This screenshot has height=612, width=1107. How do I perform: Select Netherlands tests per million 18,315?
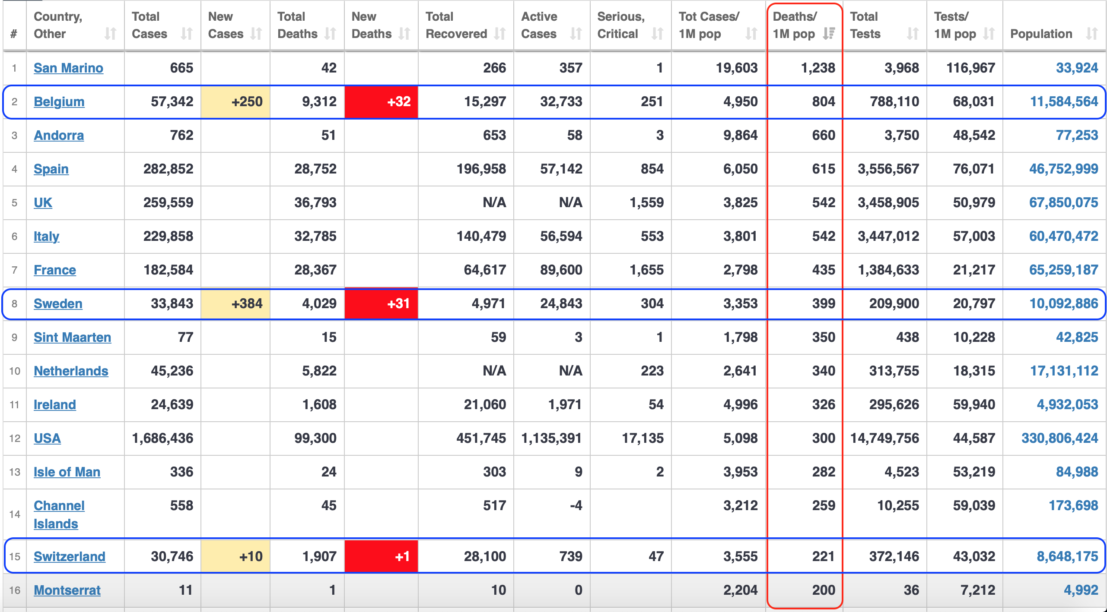pos(974,371)
